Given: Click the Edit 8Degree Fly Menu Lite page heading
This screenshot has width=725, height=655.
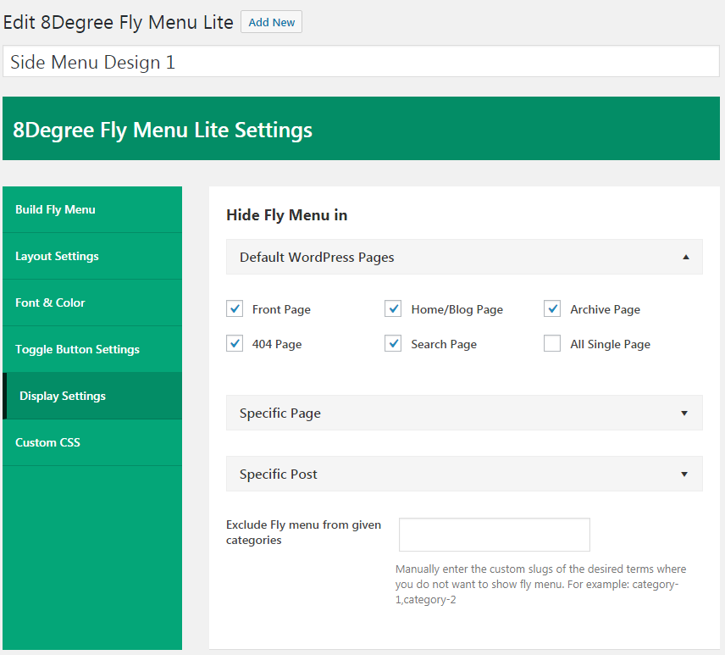Looking at the screenshot, I should tap(119, 23).
